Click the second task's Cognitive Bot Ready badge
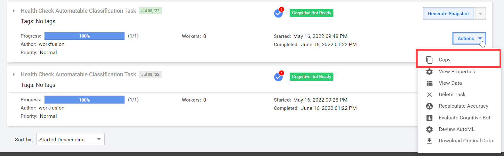504x156 pixels. (311, 77)
